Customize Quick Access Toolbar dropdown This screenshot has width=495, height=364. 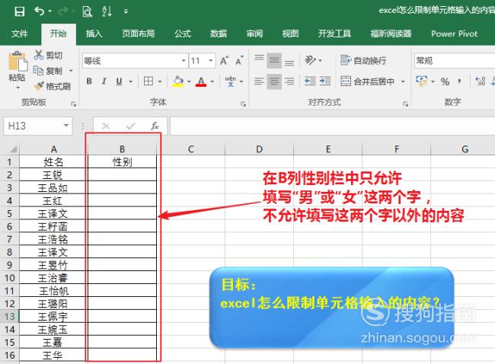point(126,12)
